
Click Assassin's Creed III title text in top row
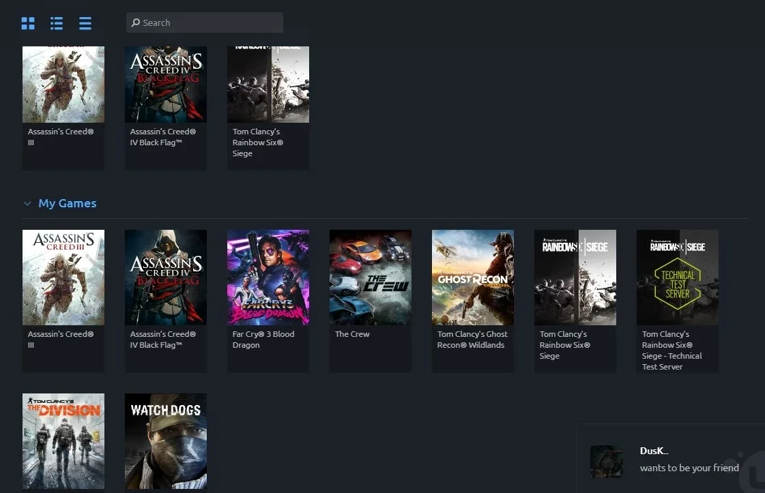(61, 137)
